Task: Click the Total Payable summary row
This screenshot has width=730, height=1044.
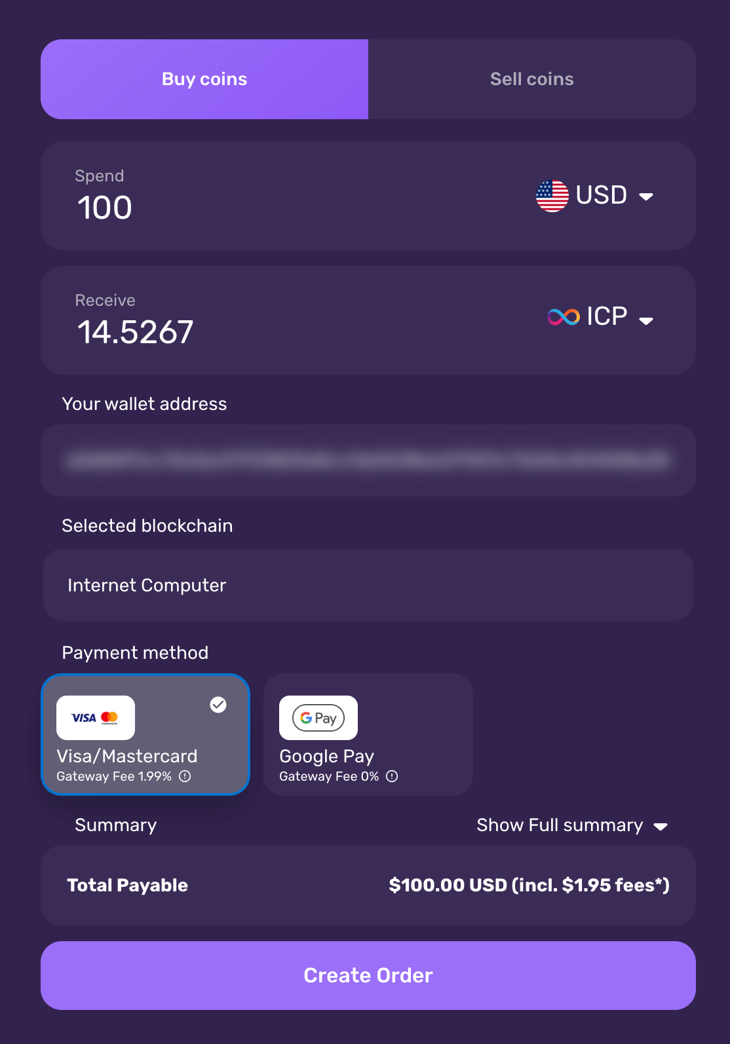Action: (368, 886)
